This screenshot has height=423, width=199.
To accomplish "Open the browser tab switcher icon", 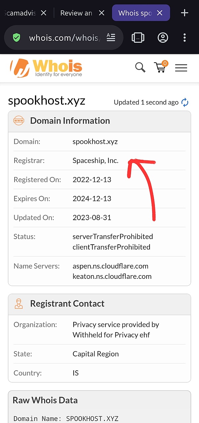I will tap(138, 37).
